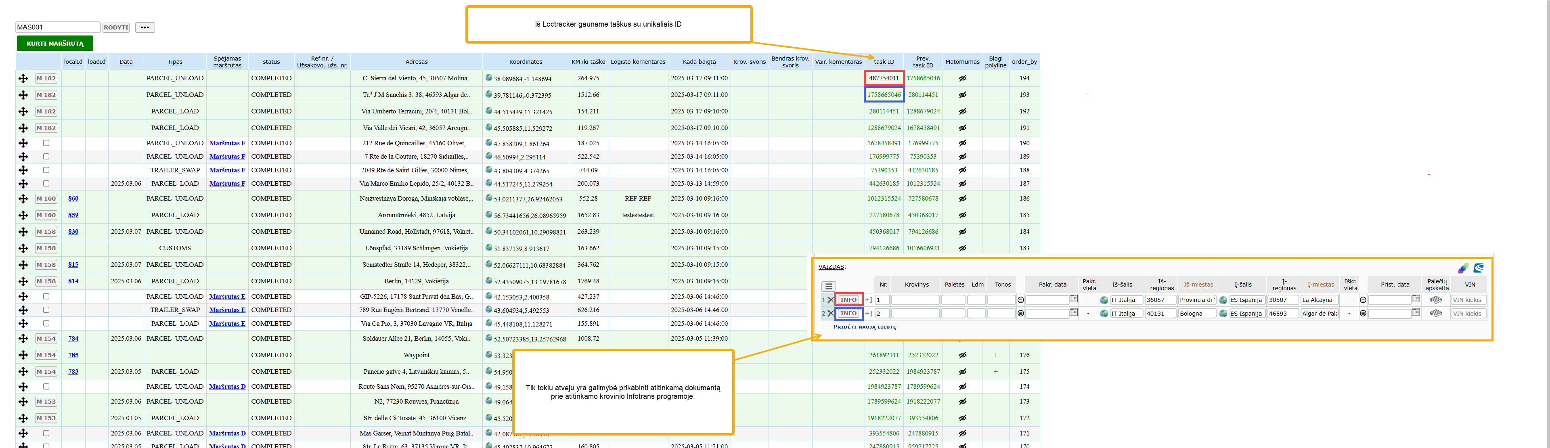Click the globe icon beside coordinates 38.089684,-1.148694

pyautogui.click(x=488, y=77)
